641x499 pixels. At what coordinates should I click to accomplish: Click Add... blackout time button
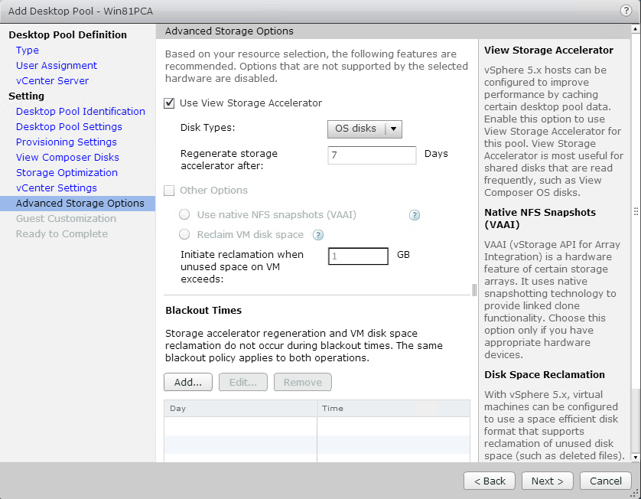tap(188, 382)
